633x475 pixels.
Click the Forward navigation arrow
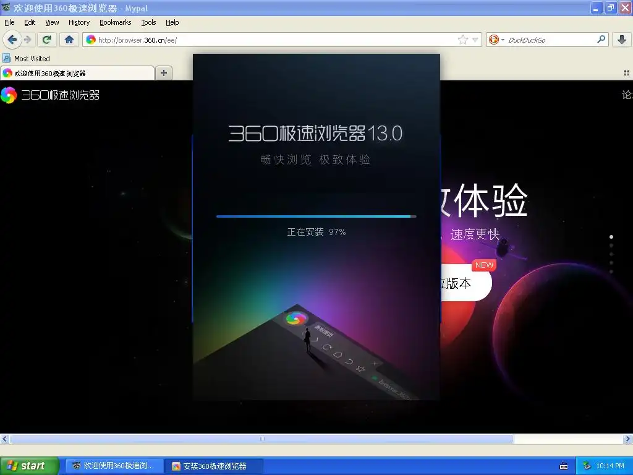tap(28, 40)
